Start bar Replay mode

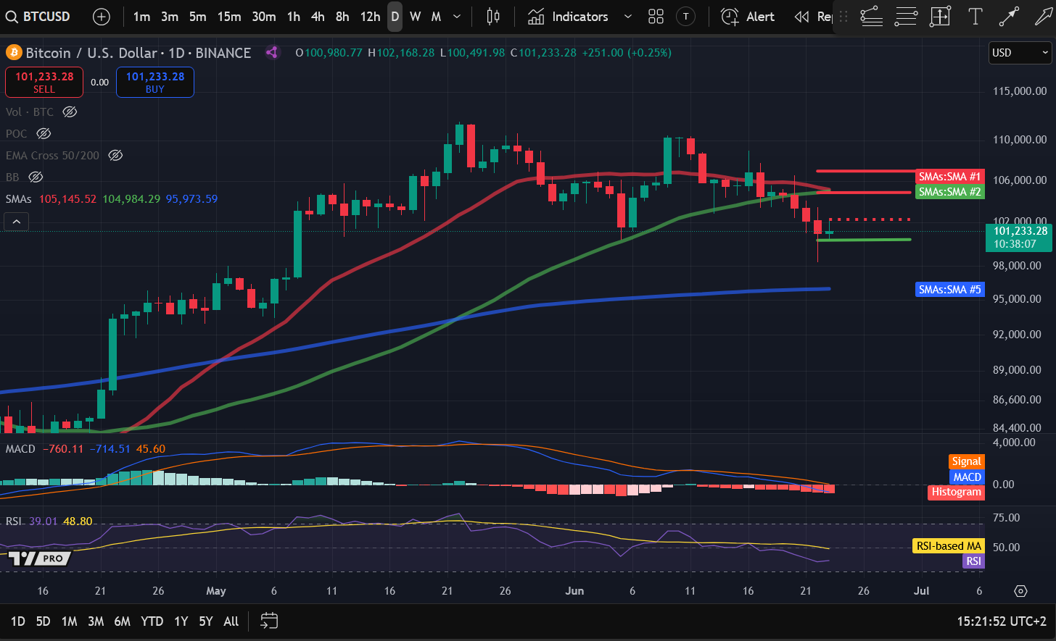pyautogui.click(x=812, y=16)
